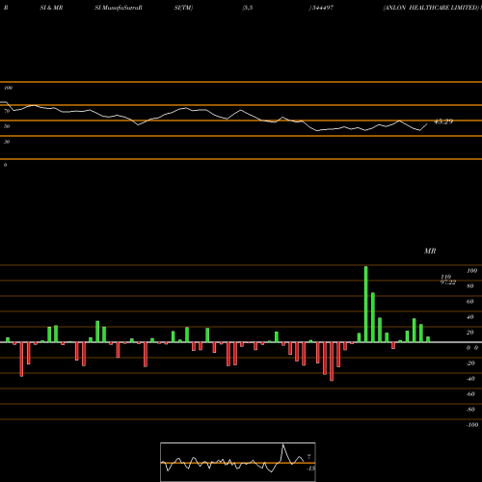Click the SI & MR header label

pyautogui.click(x=51, y=8)
